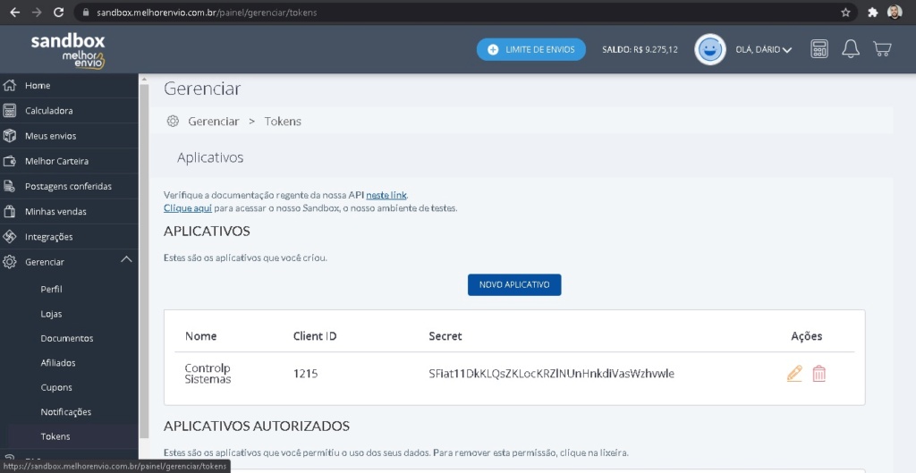Screen dimensions: 916x473
Task: Open the Documentos submenu item
Action: [66, 338]
